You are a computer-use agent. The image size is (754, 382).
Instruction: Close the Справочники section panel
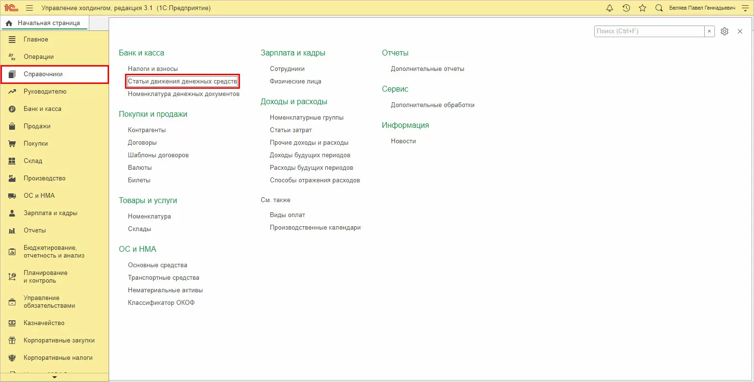tap(740, 31)
